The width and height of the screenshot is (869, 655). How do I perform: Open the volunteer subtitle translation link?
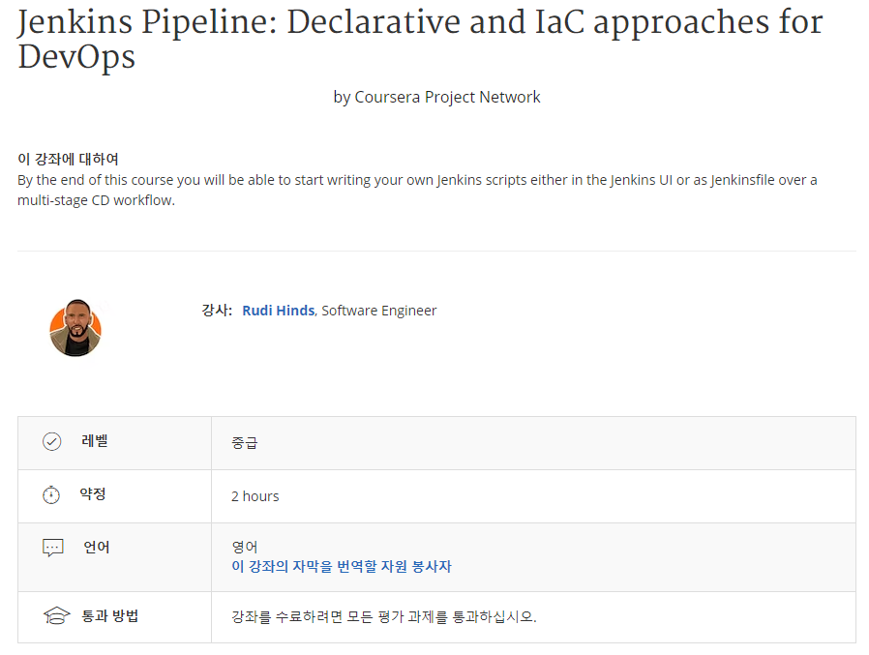[x=342, y=566]
